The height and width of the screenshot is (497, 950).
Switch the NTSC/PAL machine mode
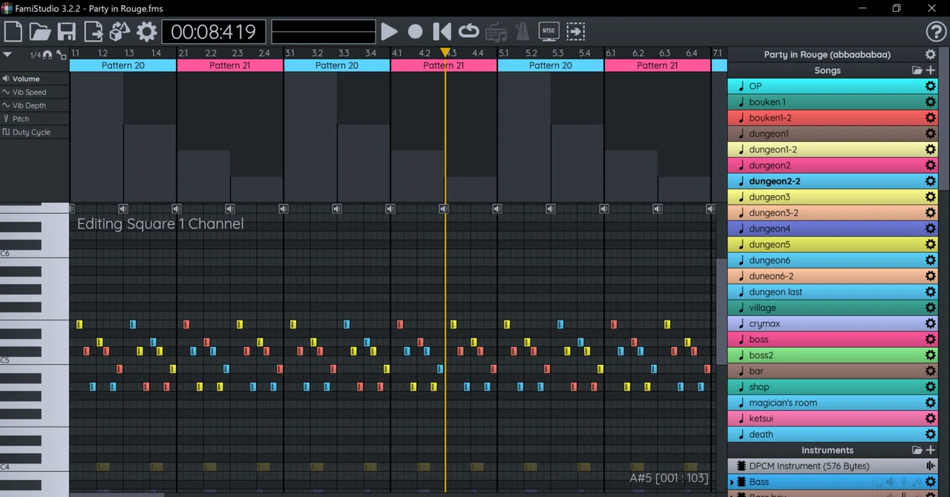pos(549,31)
